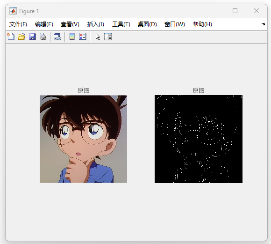Image resolution: width=271 pixels, height=244 pixels.
Task: Insert legend using the toolbar icon
Action: pos(82,37)
